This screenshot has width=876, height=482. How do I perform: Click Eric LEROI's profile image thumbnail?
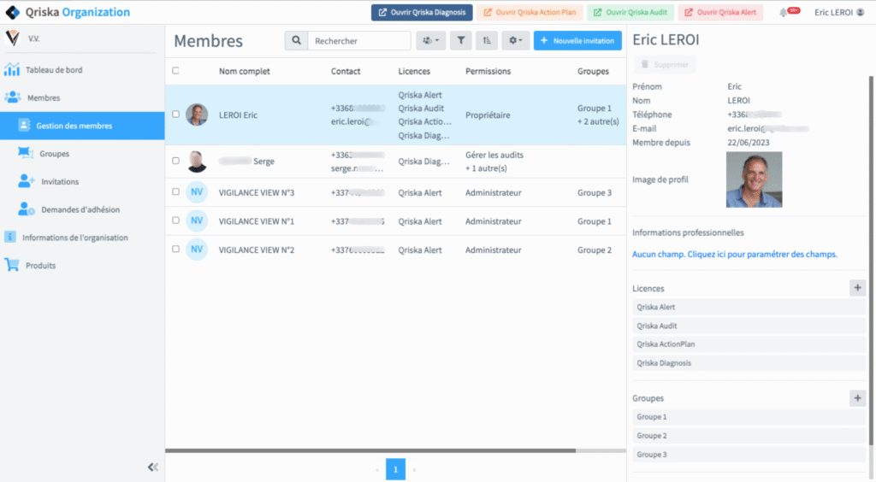pos(755,179)
